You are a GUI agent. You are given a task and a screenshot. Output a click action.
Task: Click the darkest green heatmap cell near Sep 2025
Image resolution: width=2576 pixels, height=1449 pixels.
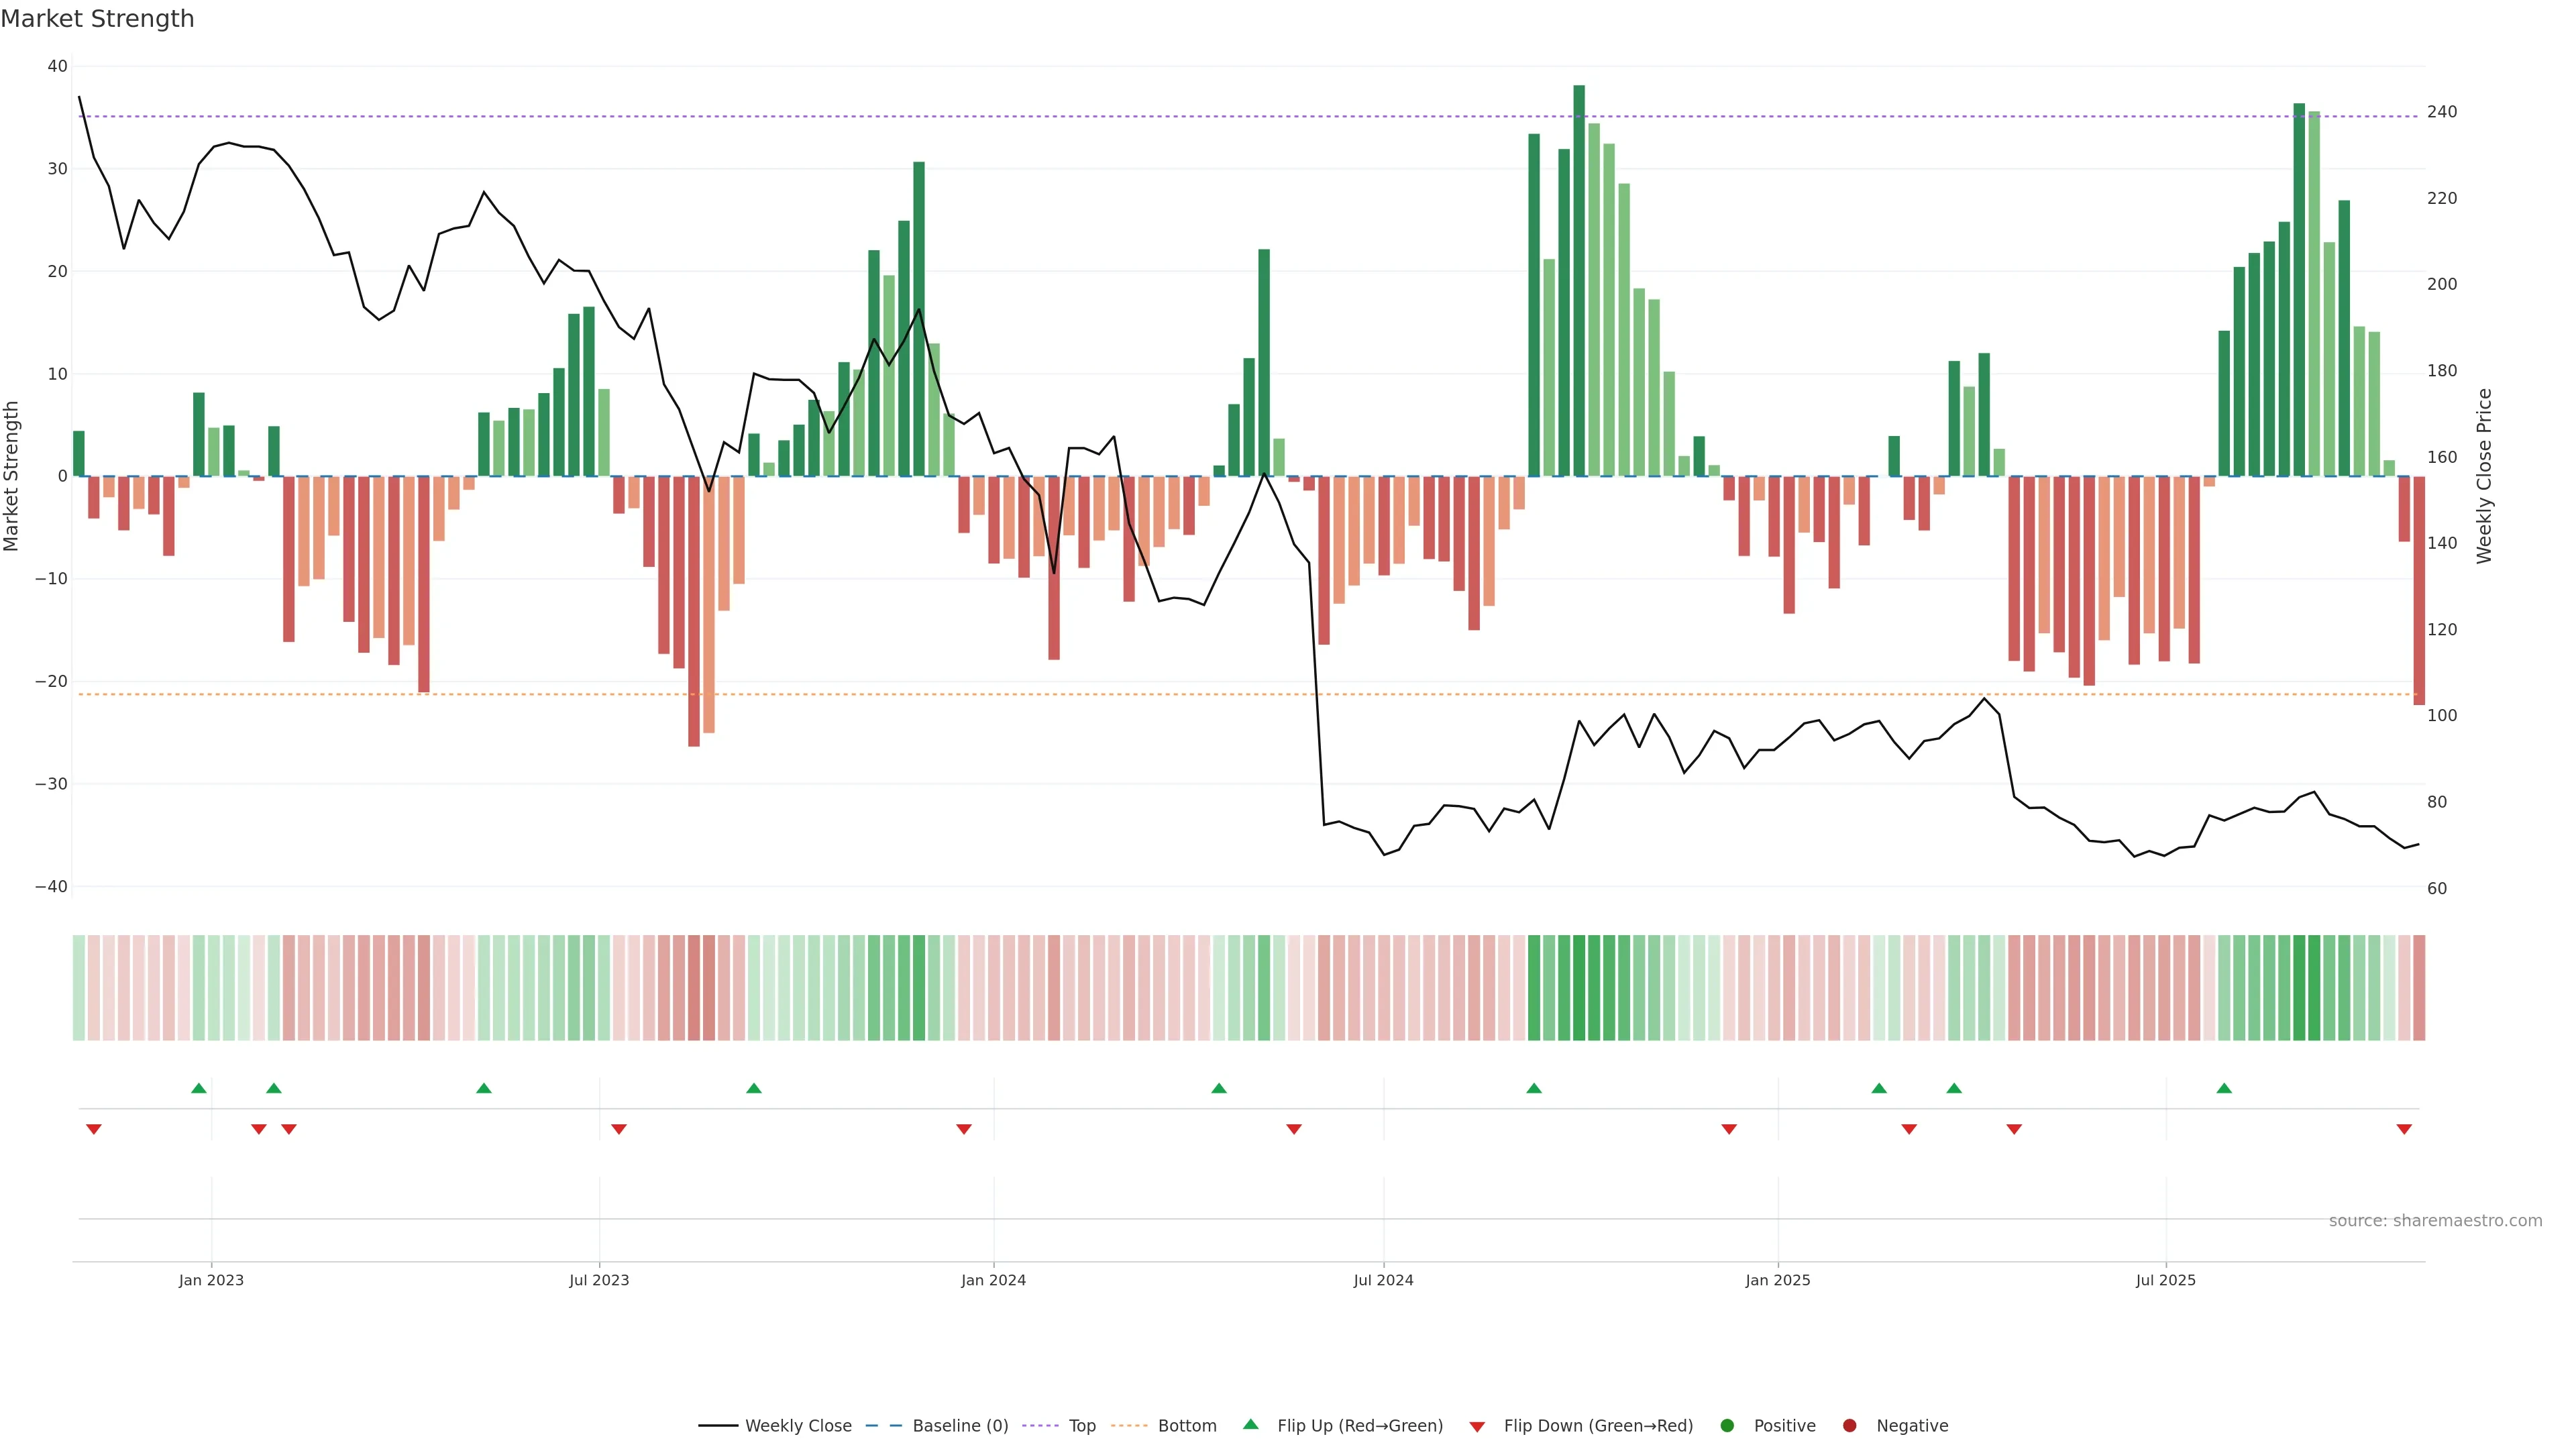pyautogui.click(x=2299, y=987)
